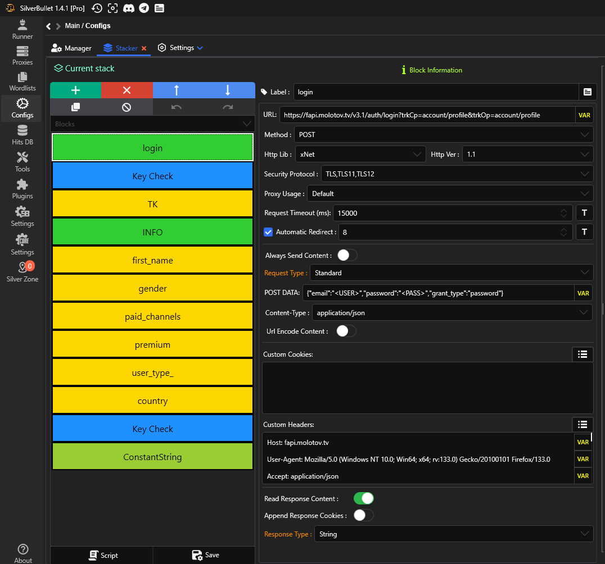The image size is (605, 564).
Task: Click the green plus add block button
Action: 75,90
